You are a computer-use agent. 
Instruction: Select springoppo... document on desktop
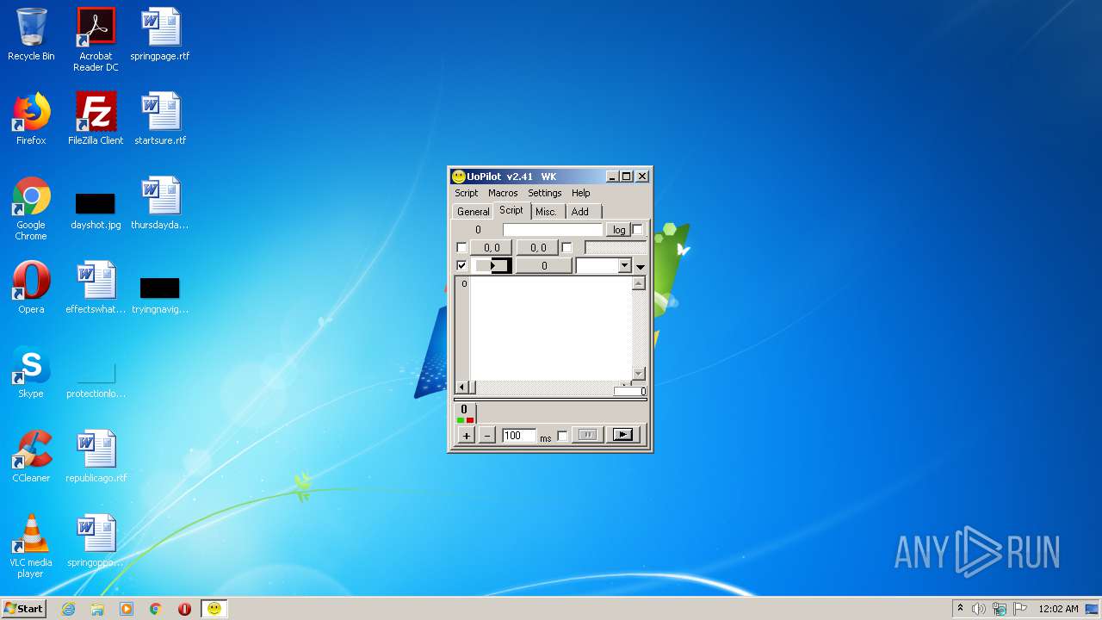(96, 541)
